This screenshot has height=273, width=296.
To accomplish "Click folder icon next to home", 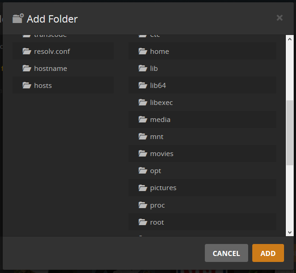I will click(143, 51).
